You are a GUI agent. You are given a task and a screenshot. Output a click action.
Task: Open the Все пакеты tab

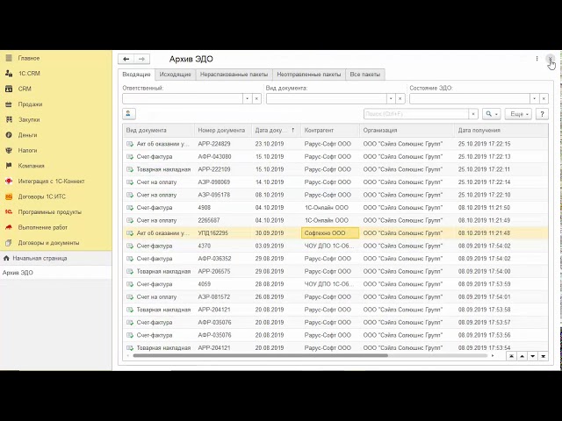[365, 75]
